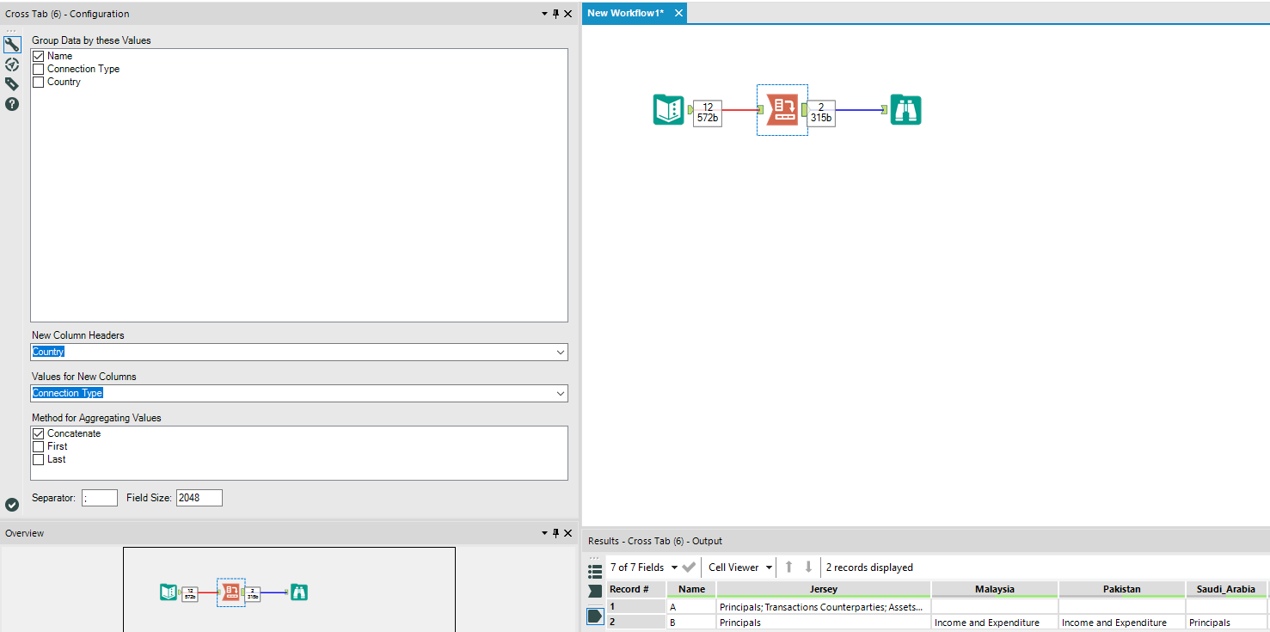Uncheck the Name grouping checkbox
This screenshot has width=1270, height=632.
[x=39, y=55]
